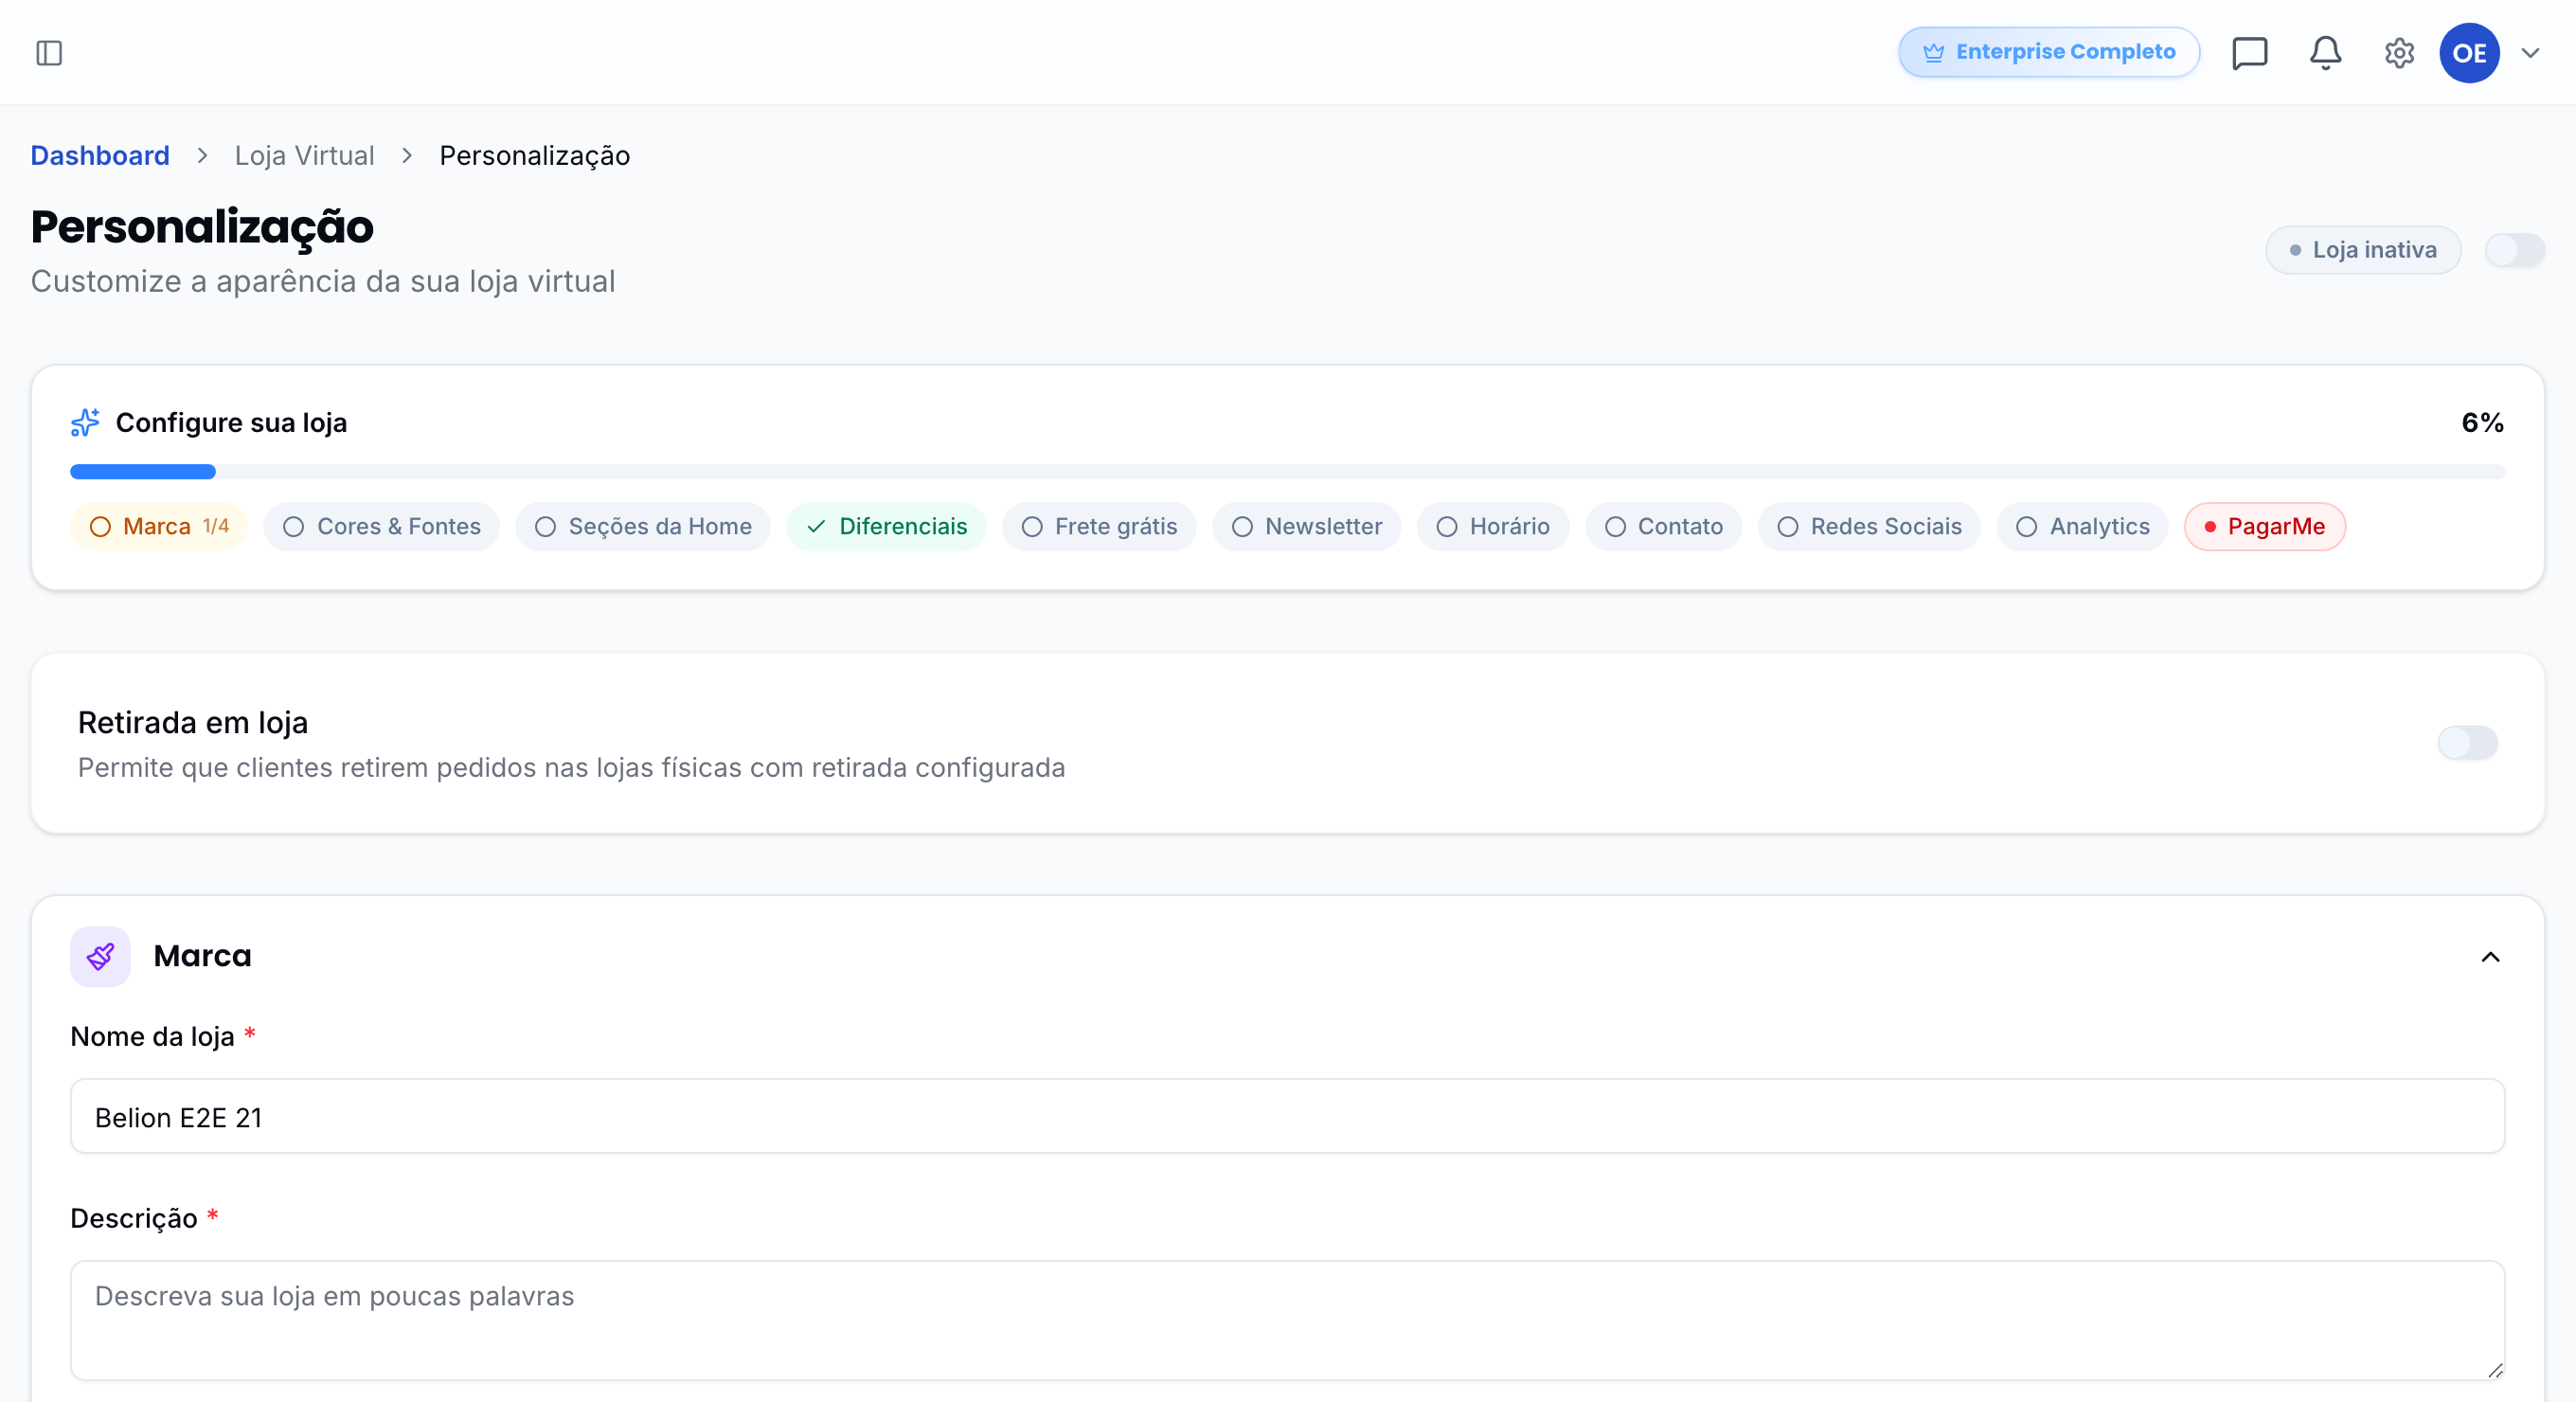Open the notifications bell
2576x1402 pixels.
click(x=2325, y=53)
